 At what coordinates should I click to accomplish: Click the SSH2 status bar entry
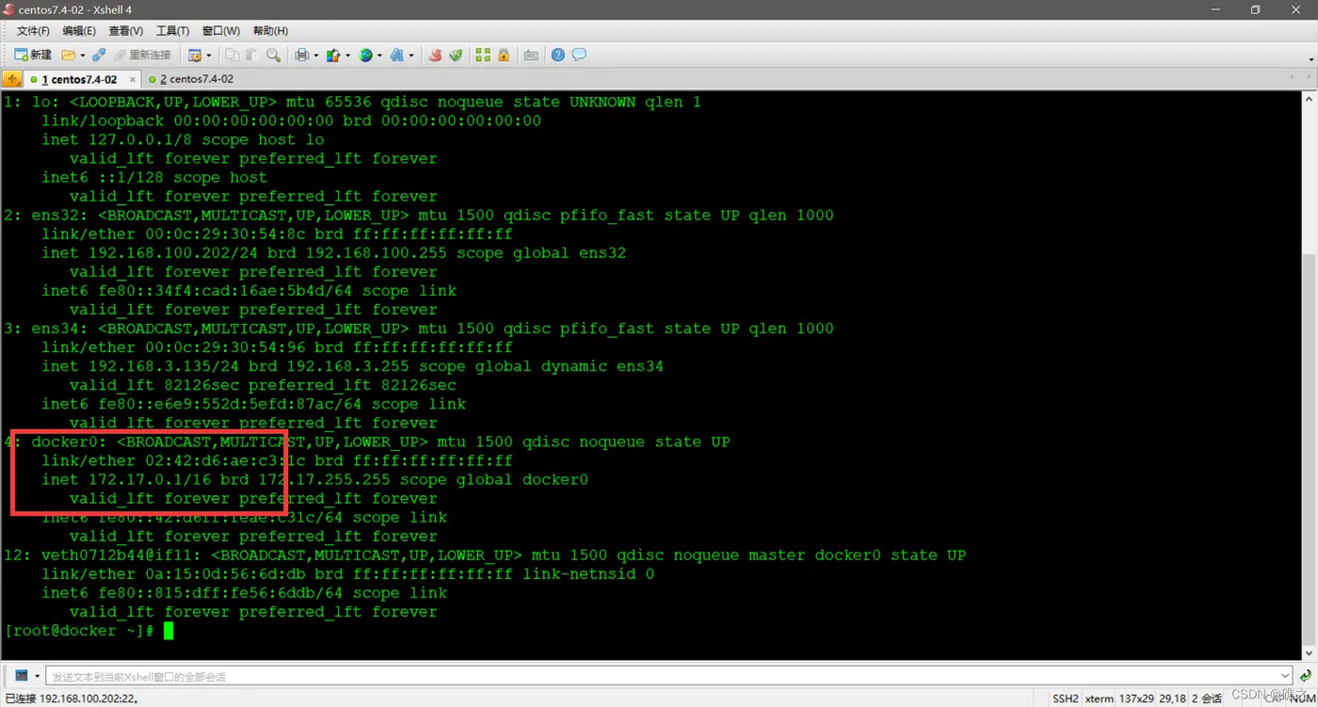point(1065,699)
